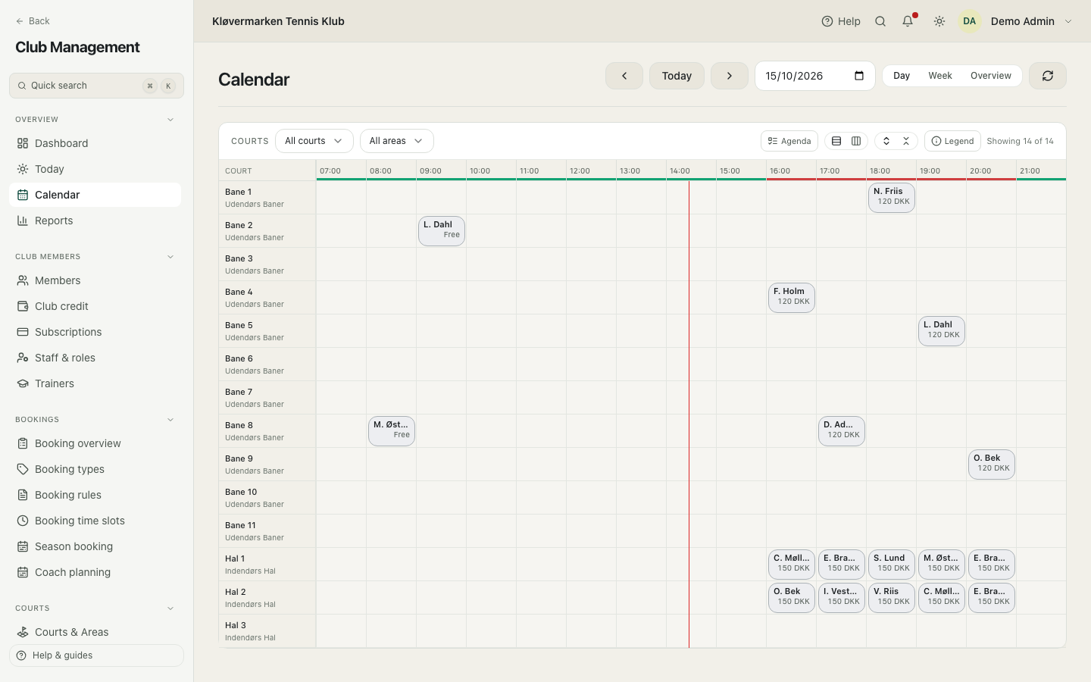Open Staff & roles page
The height and width of the screenshot is (682, 1091).
[x=95, y=358]
